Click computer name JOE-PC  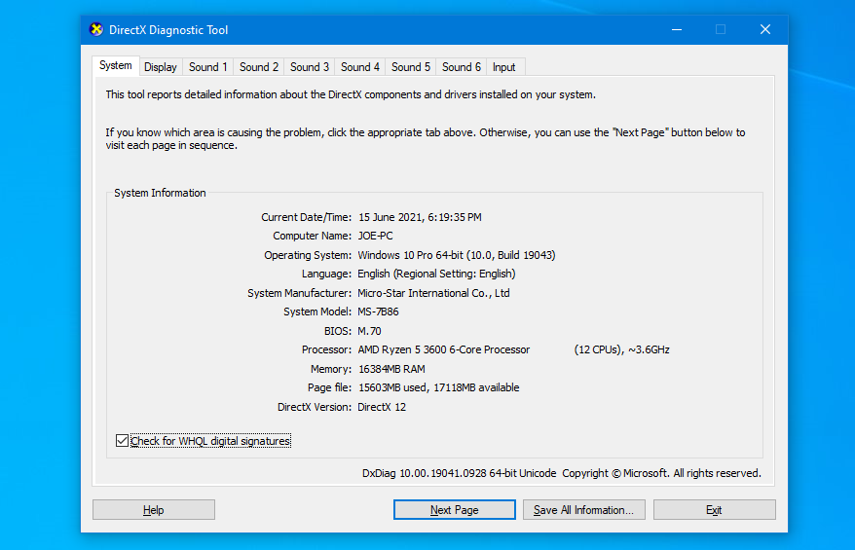pyautogui.click(x=375, y=236)
